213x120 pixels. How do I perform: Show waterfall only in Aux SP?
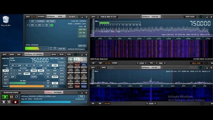pos(100,104)
